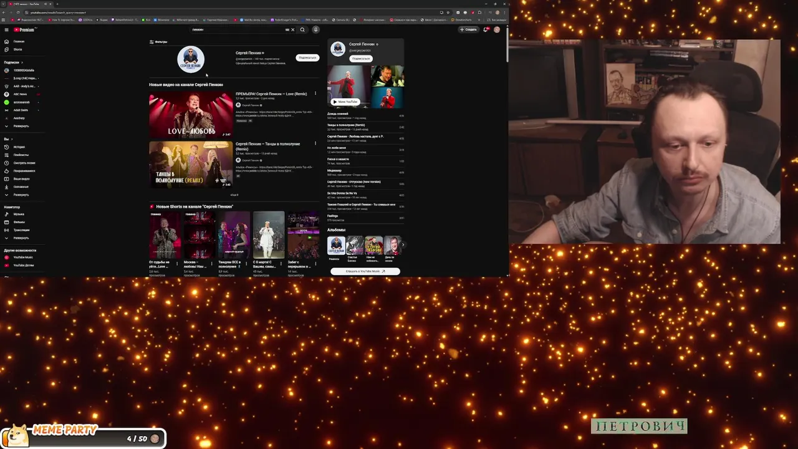Open the account avatar menu
798x449 pixels.
pos(497,29)
